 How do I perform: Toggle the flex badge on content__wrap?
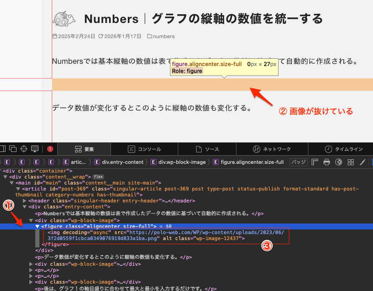[x=98, y=177]
